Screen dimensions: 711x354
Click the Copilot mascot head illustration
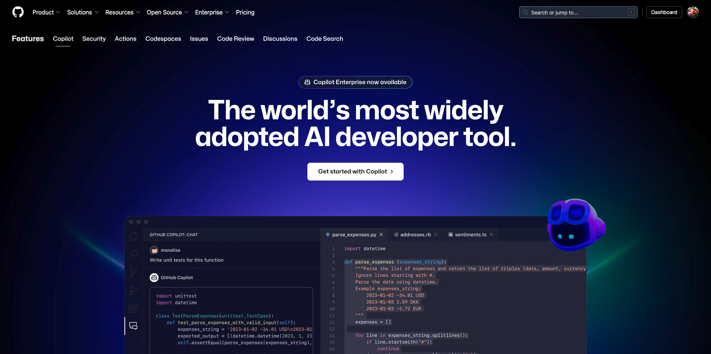click(576, 225)
